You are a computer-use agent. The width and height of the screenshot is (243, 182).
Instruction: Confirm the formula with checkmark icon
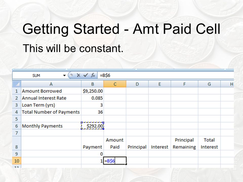[x=85, y=75]
